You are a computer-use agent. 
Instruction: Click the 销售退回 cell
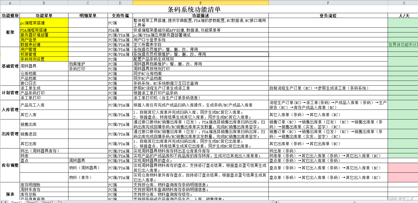click(44, 134)
